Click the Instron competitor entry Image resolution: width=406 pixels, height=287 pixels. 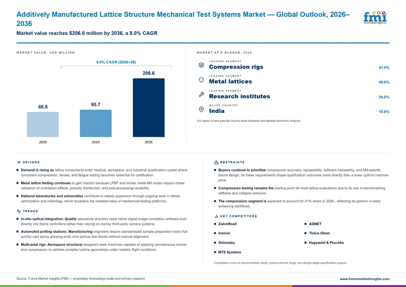pyautogui.click(x=224, y=233)
